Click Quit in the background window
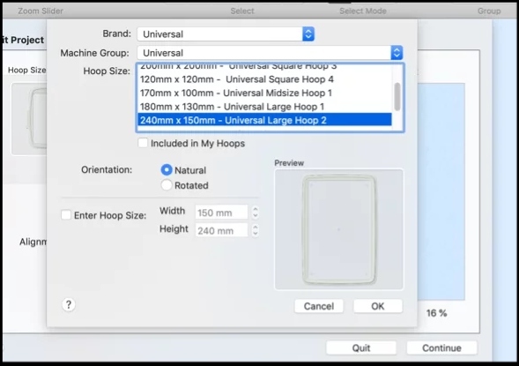Screen dimensions: 519x366 [x=361, y=347]
